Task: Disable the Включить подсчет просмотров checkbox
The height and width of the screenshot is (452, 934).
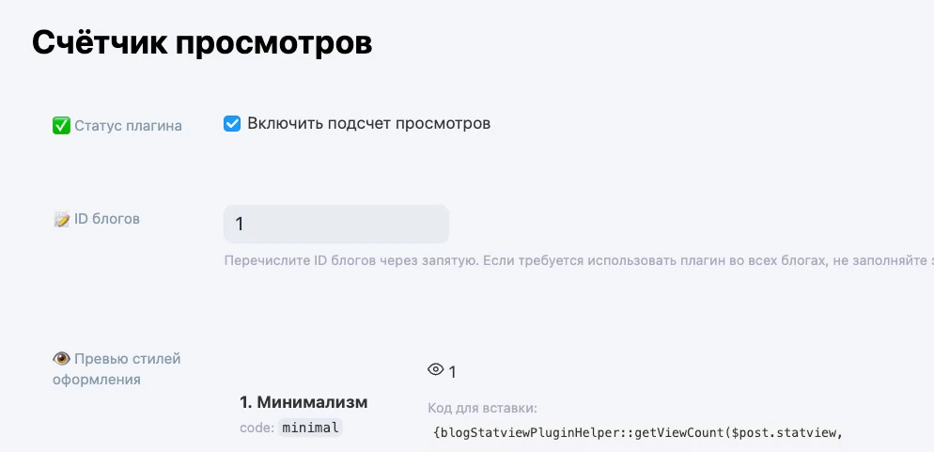Action: (232, 124)
